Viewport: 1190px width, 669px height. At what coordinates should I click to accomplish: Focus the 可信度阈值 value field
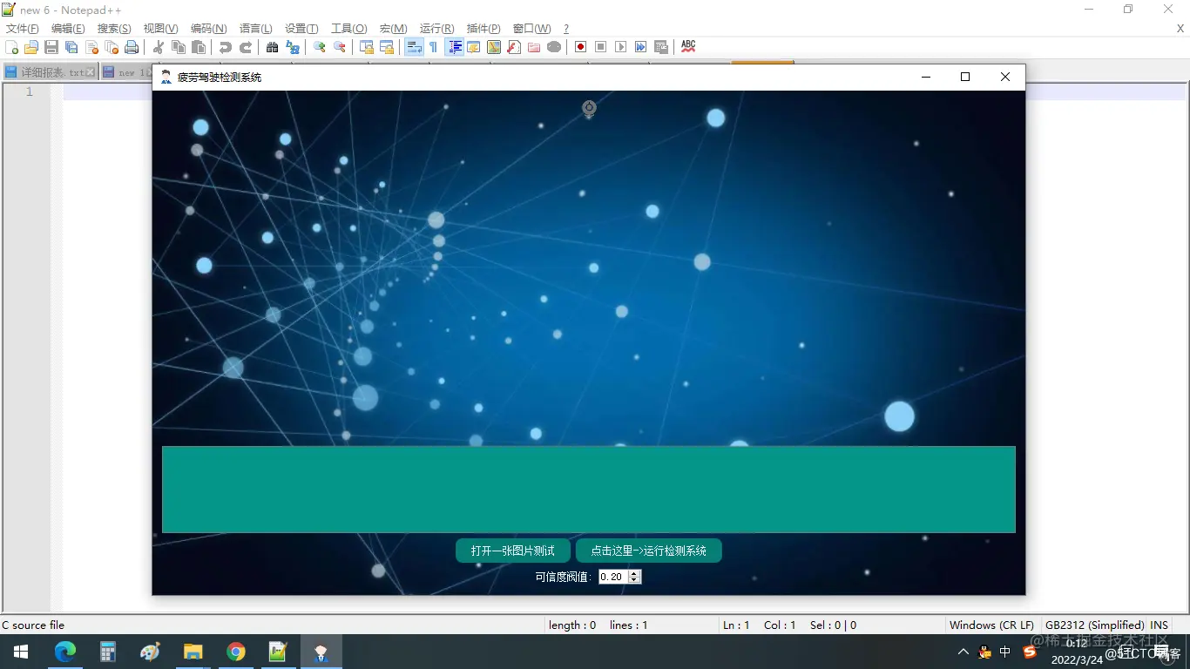(613, 577)
